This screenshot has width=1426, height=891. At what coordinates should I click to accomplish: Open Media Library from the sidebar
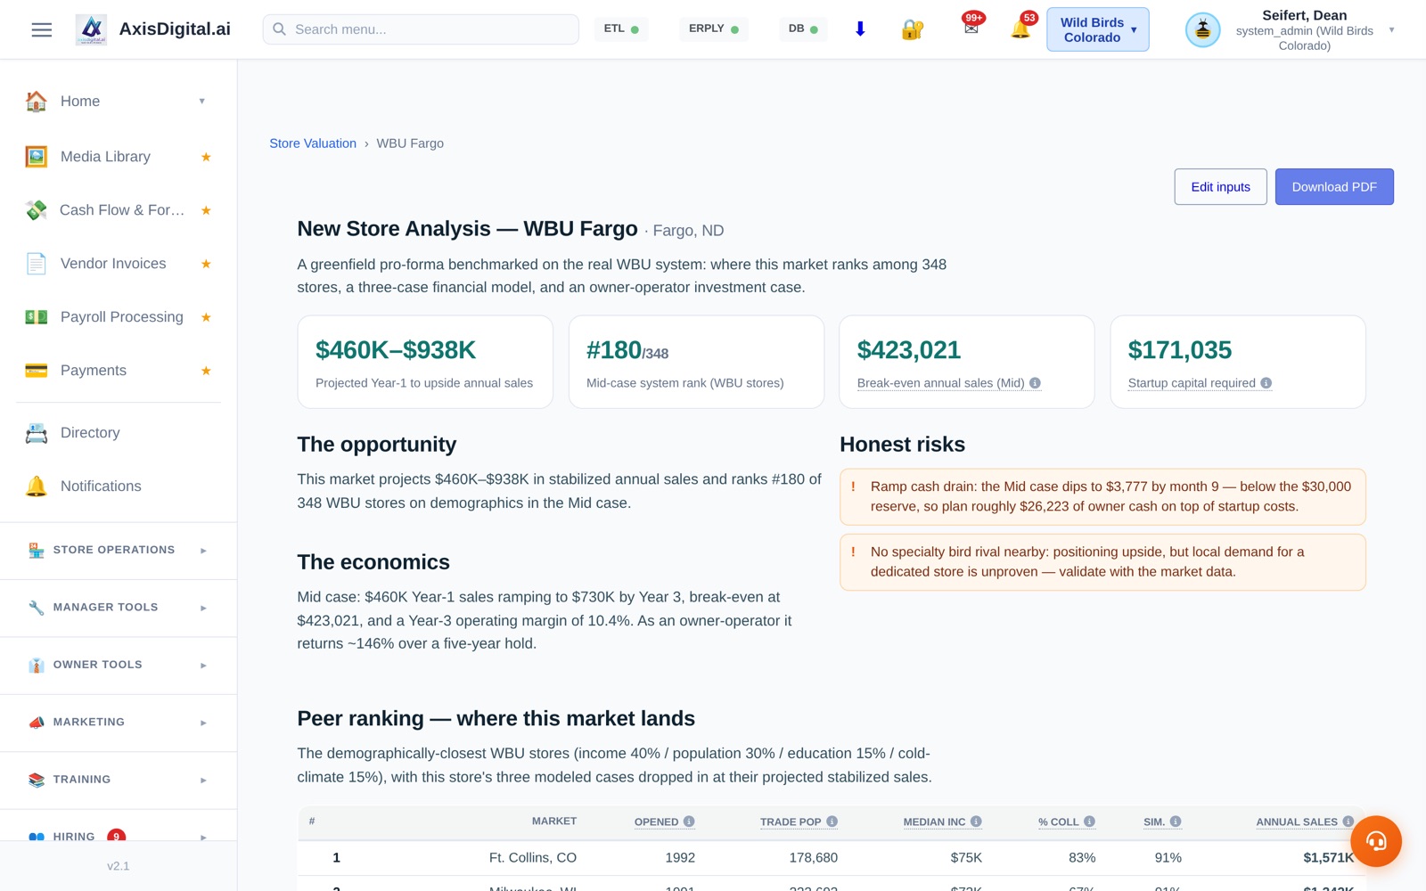pos(105,157)
